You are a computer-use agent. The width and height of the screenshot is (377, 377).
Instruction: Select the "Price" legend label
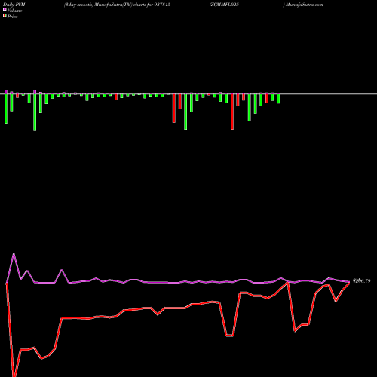click(x=12, y=17)
